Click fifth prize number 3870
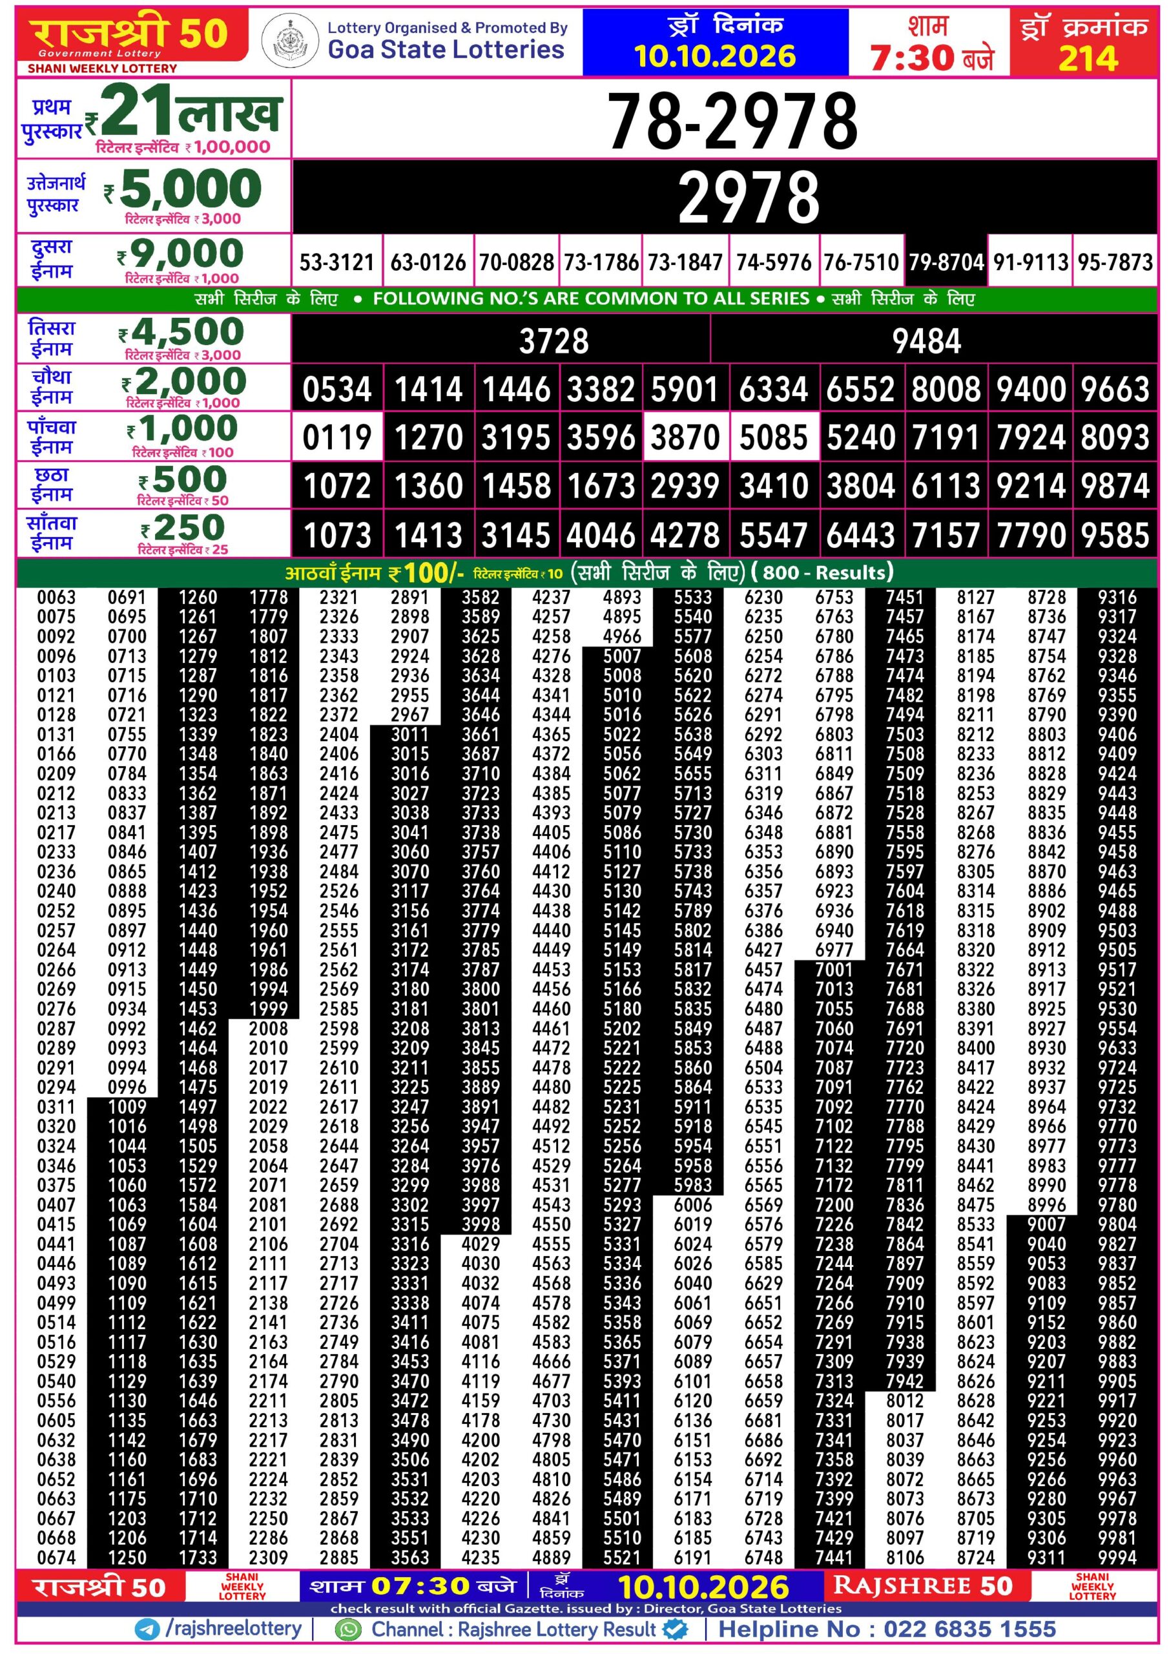 (x=685, y=437)
